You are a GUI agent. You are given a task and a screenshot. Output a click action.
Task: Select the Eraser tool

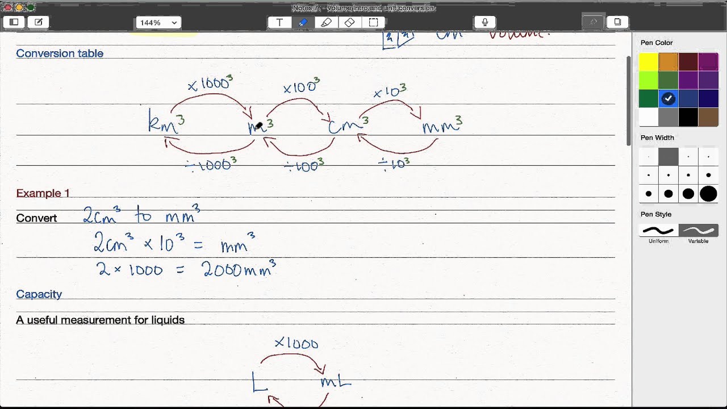click(350, 22)
